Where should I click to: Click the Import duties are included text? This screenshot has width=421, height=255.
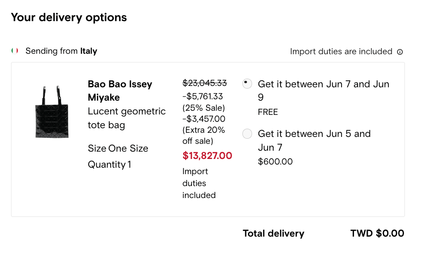341,51
